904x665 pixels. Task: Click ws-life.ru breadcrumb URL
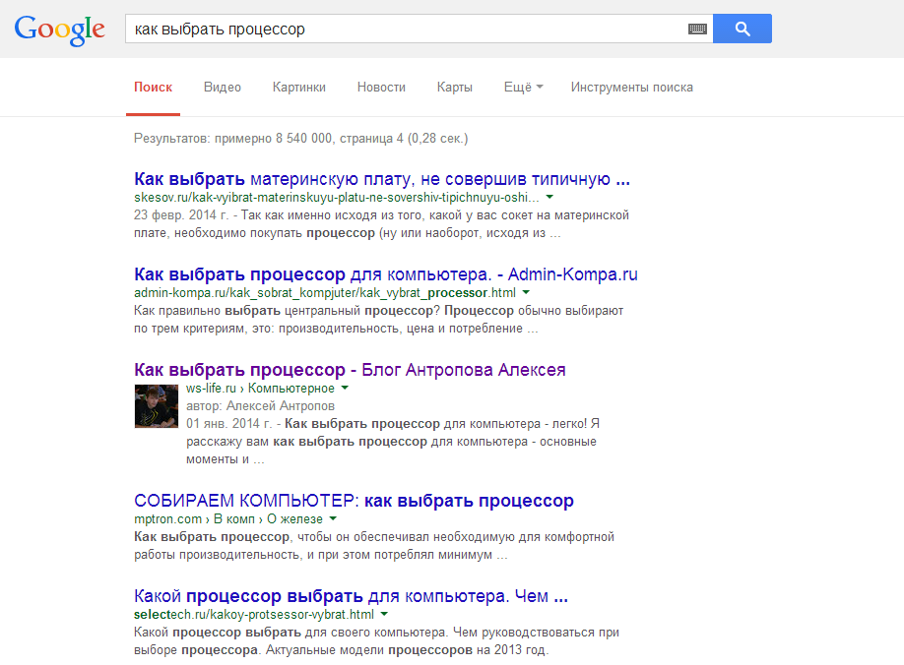click(260, 388)
